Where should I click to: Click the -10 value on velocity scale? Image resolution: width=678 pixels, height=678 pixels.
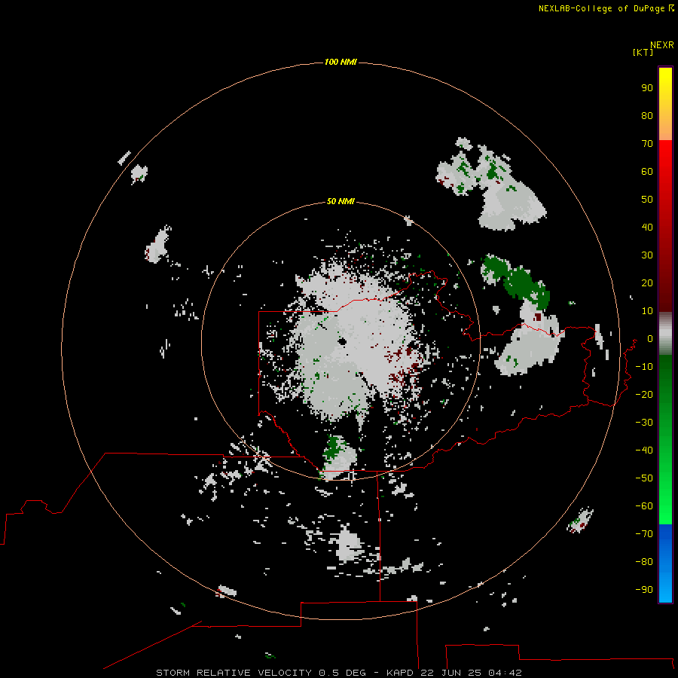point(644,367)
